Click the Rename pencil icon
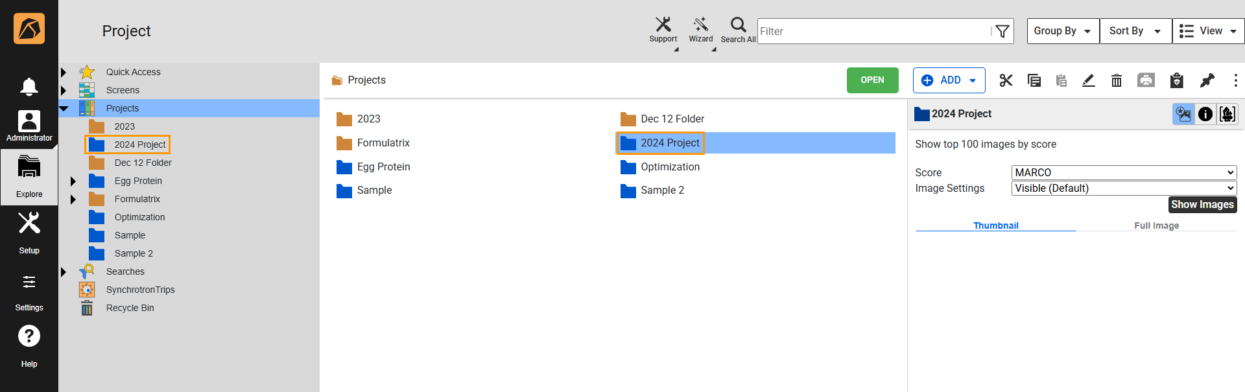Screen dimensions: 1245x392 [x=1089, y=80]
